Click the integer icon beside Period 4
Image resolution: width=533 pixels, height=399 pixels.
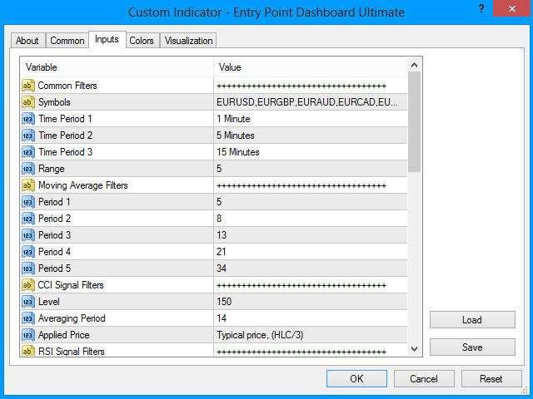click(x=28, y=252)
